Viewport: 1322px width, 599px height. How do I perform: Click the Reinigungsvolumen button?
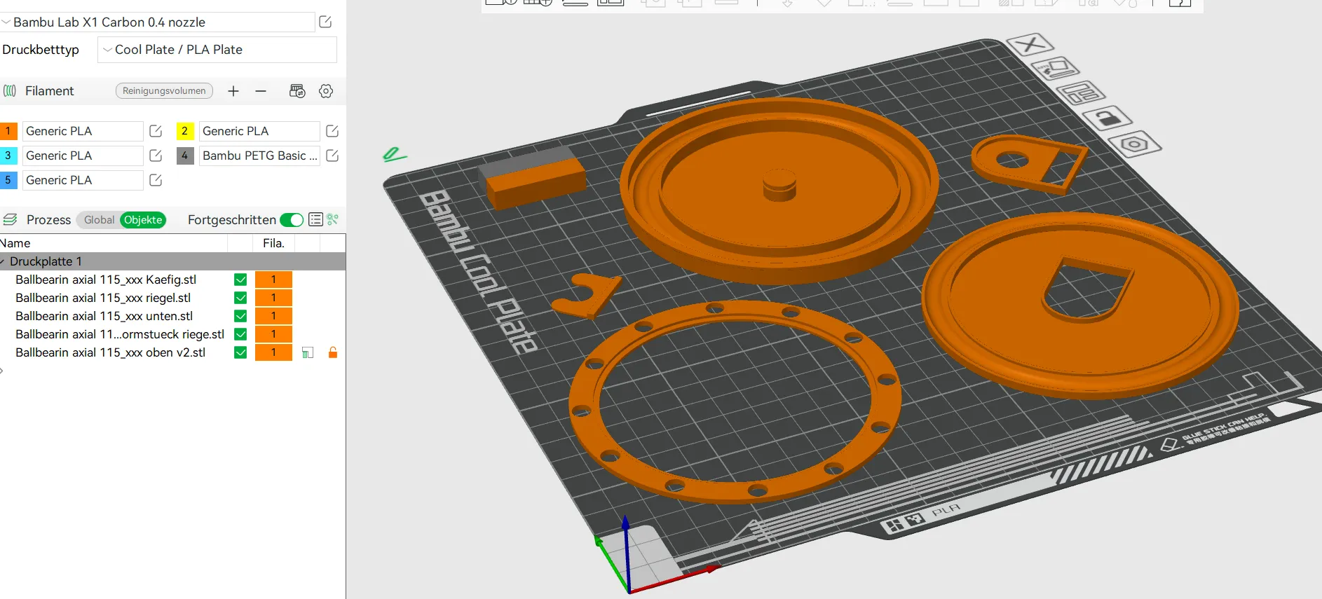coord(164,91)
